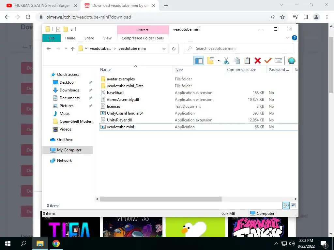Click the orange checkmark Properties toolbar icon
The width and height of the screenshot is (334, 250).
(268, 61)
